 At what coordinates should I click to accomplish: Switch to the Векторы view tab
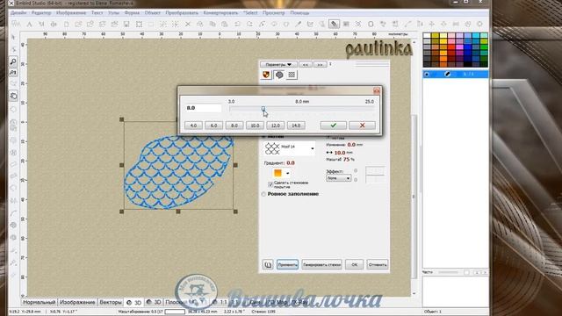pyautogui.click(x=111, y=302)
